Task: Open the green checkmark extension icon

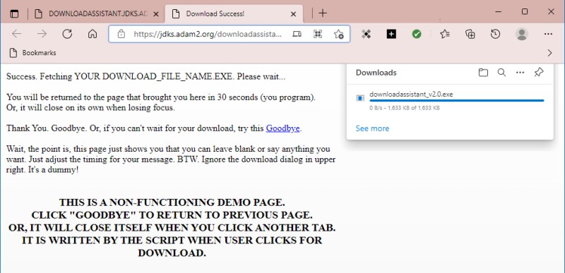Action: pyautogui.click(x=417, y=34)
